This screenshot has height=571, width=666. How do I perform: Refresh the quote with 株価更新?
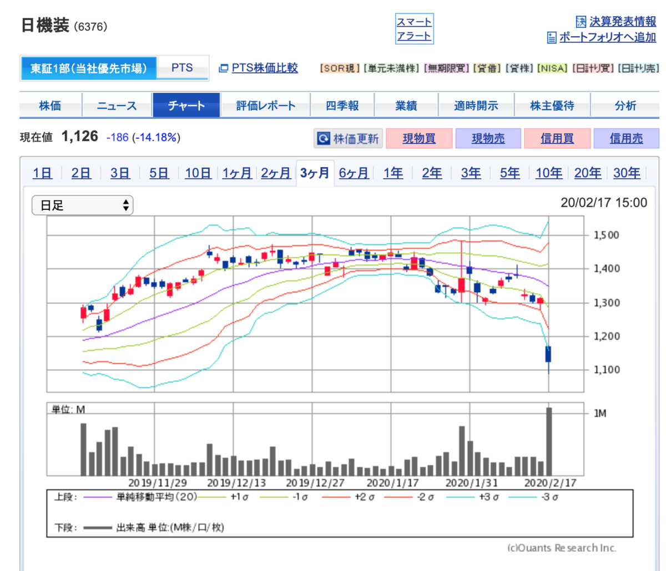pyautogui.click(x=348, y=138)
